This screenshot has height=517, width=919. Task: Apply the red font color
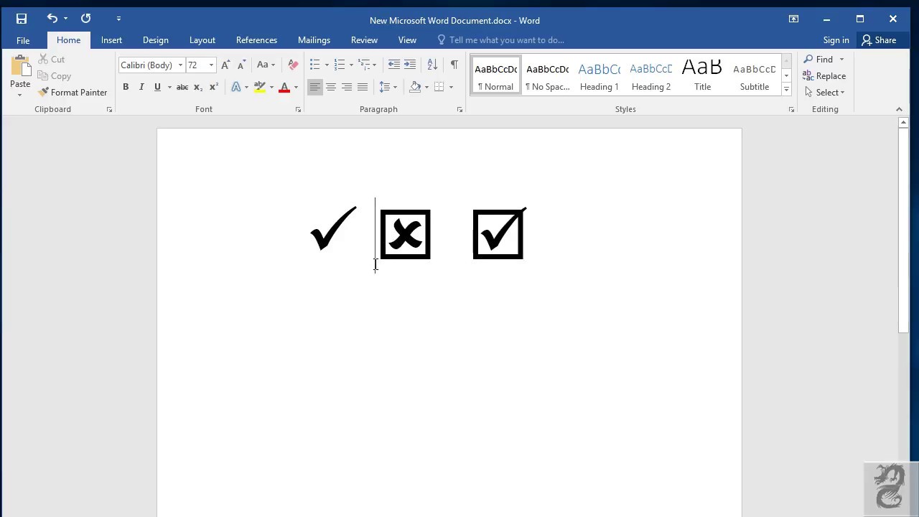tap(284, 87)
